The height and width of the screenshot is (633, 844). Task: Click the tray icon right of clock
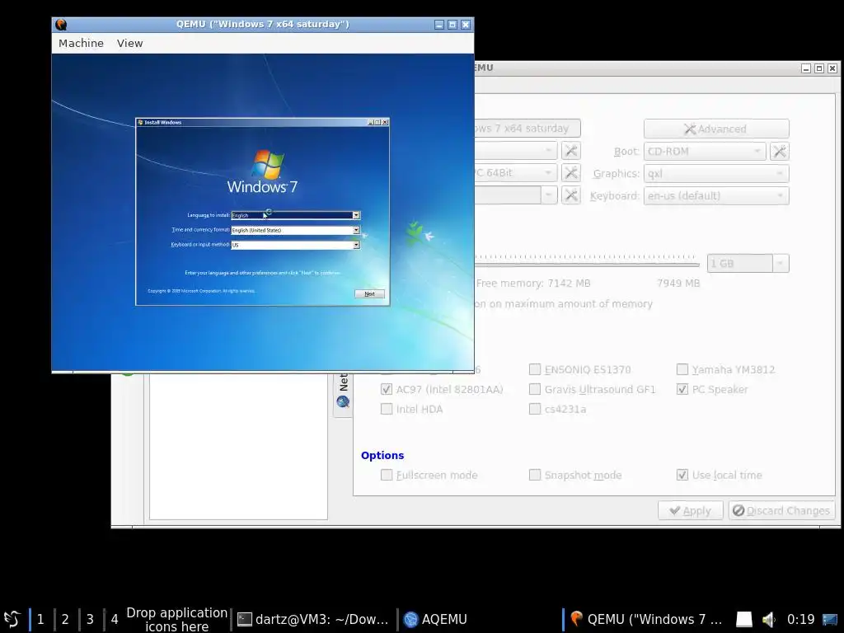830,620
